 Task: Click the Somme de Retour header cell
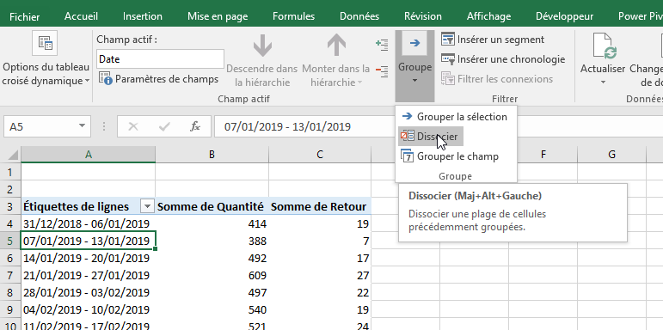coord(320,206)
